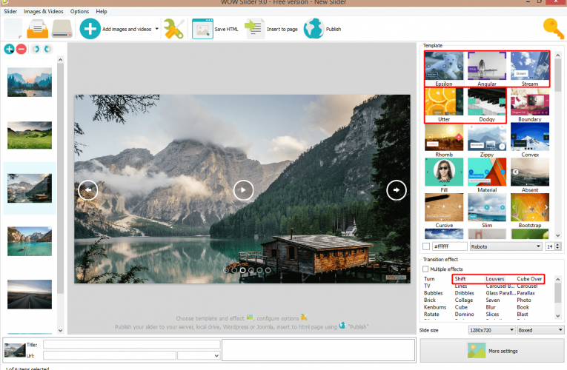This screenshot has width=567, height=370.
Task: Click the Publish globe icon
Action: tap(314, 29)
